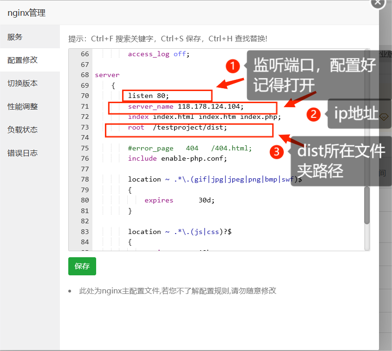Close the nginx管理 dialog
The height and width of the screenshot is (351, 392).
pyautogui.click(x=378, y=2)
